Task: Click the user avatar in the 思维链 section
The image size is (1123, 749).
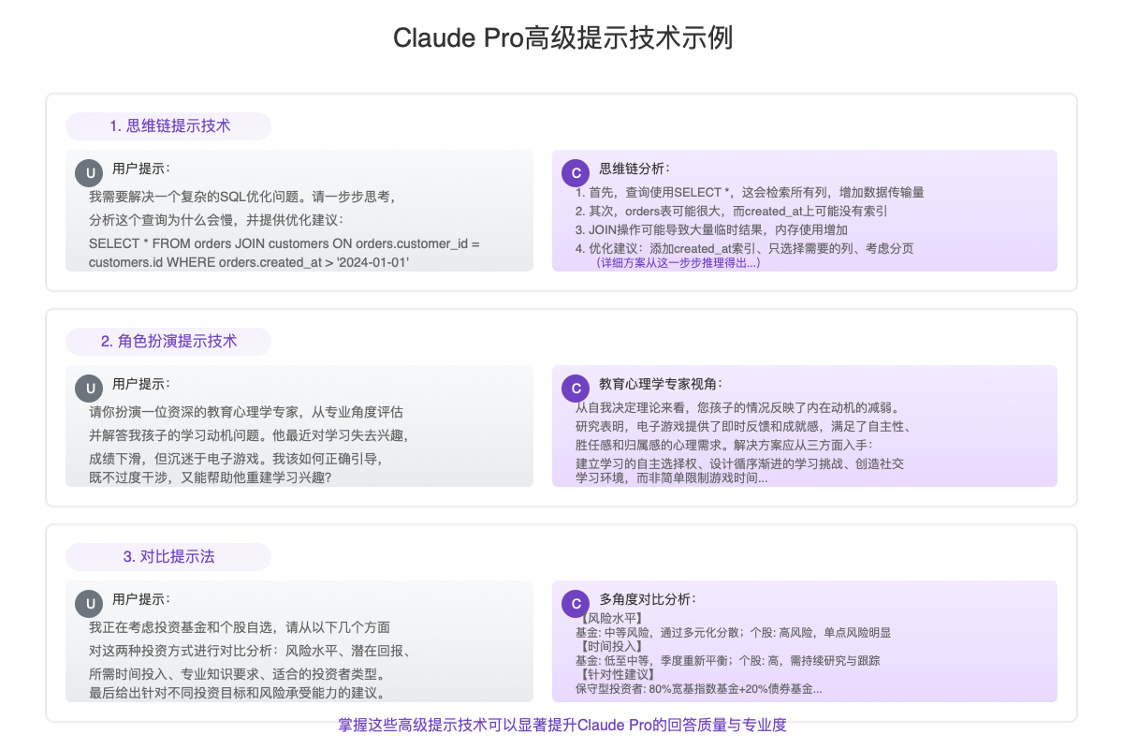Action: (90, 173)
